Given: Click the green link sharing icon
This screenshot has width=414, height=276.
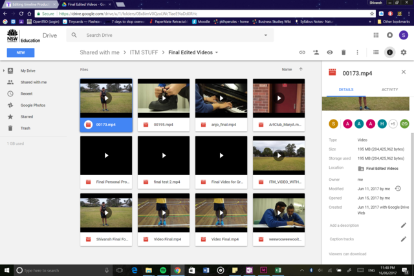Looking at the screenshot, I should (x=404, y=123).
